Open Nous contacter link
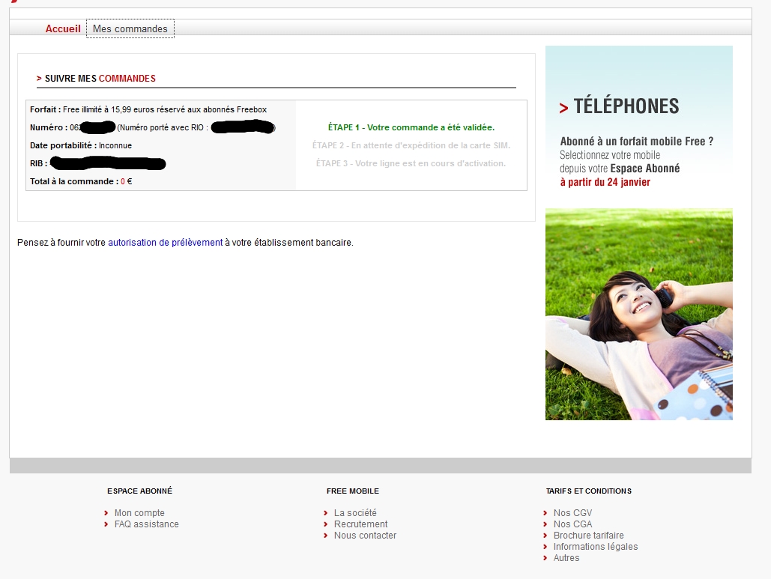771x579 pixels. tap(365, 536)
